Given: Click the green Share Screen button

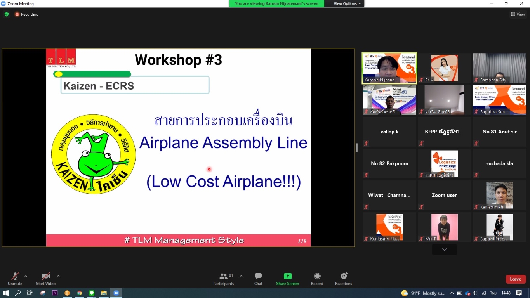Looking at the screenshot, I should pyautogui.click(x=287, y=279).
